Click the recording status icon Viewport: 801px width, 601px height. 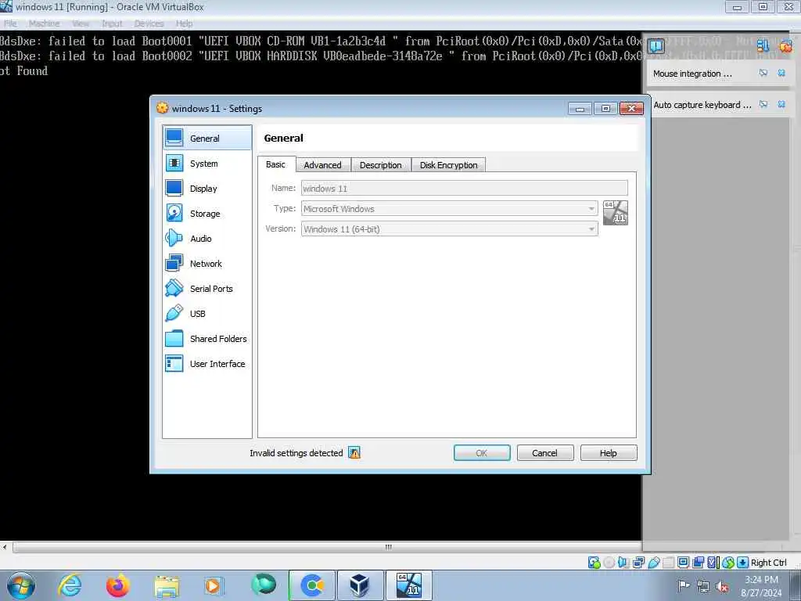[698, 563]
